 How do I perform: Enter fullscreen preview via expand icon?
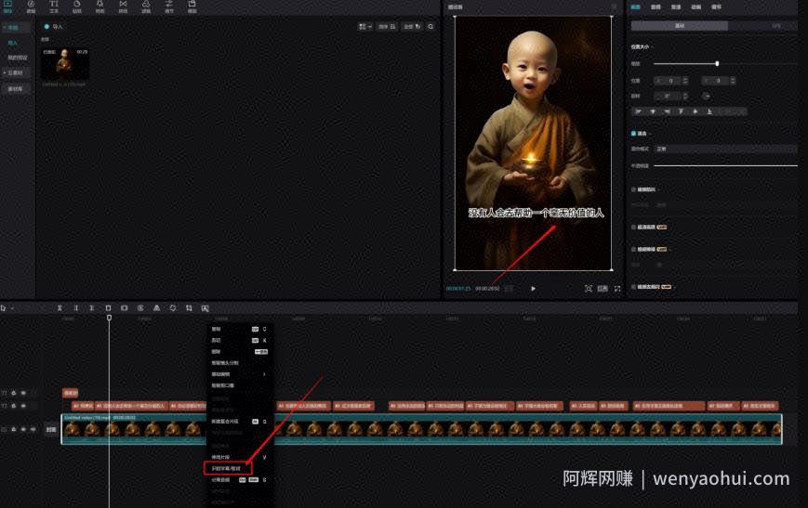(617, 289)
